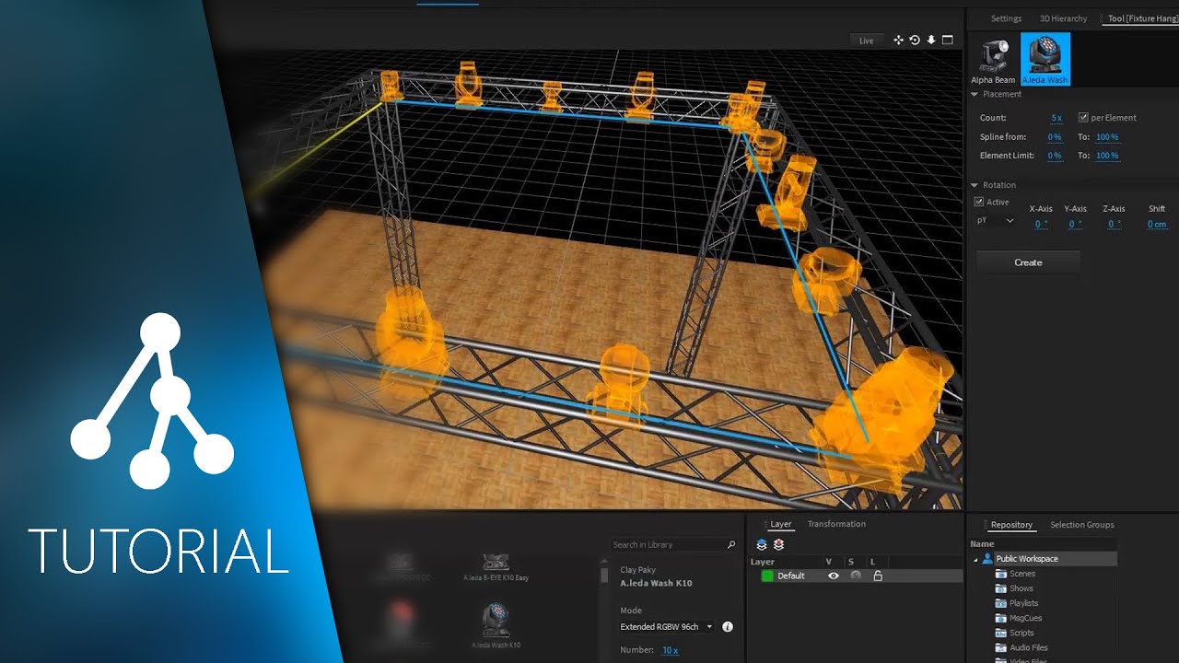The height and width of the screenshot is (663, 1179).
Task: Switch to the Layer tab
Action: click(x=781, y=524)
